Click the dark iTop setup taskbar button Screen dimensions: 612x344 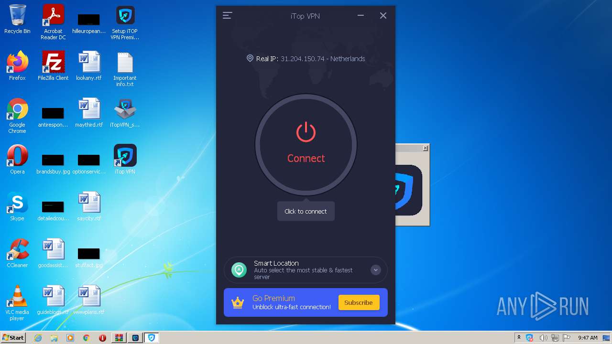click(135, 338)
